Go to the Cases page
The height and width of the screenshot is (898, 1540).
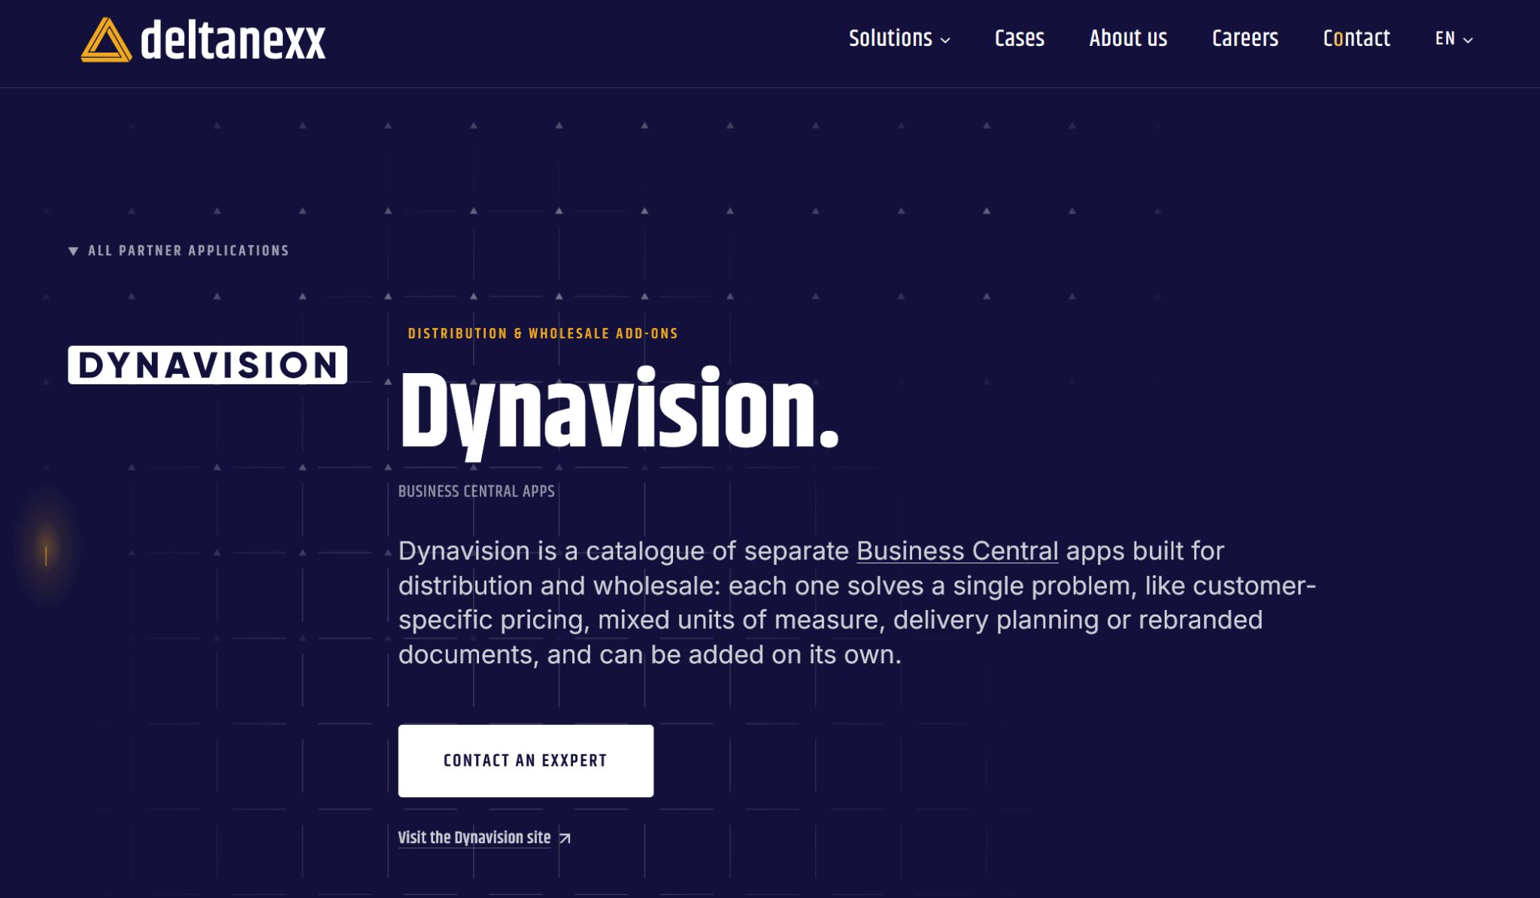pyautogui.click(x=1020, y=38)
